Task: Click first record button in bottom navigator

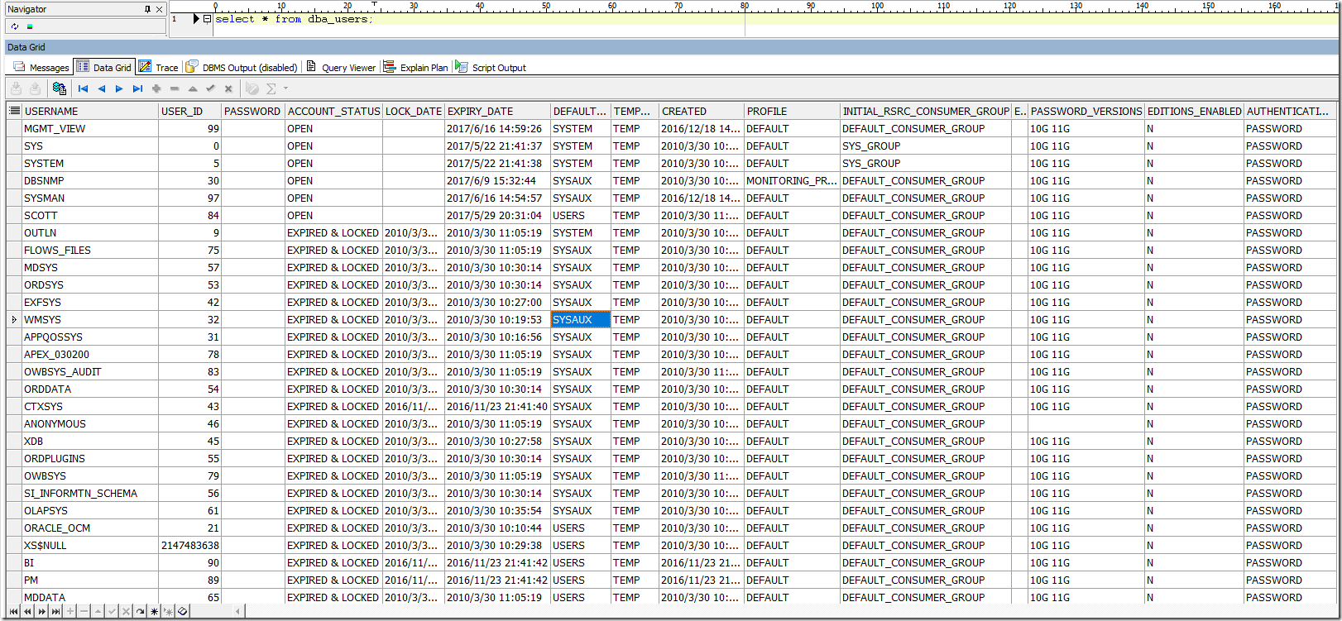Action: tap(13, 611)
